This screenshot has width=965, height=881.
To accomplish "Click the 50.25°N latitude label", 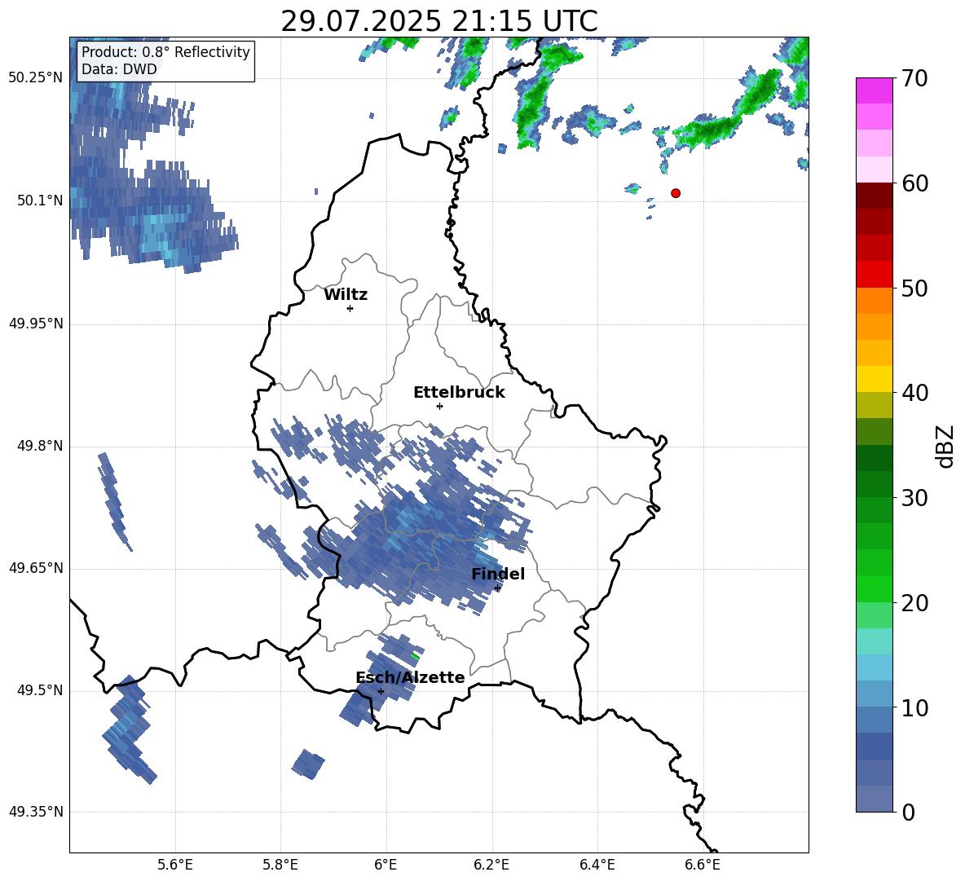I will 35,77.
